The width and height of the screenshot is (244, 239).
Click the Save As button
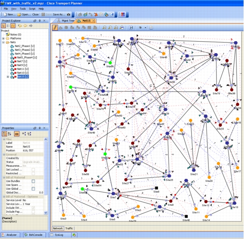59,15
